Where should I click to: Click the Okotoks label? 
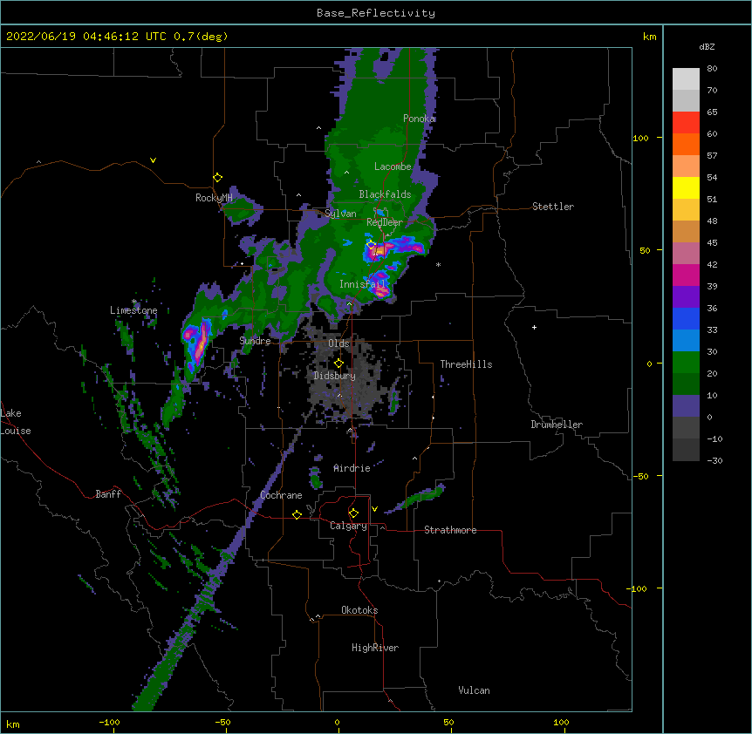click(x=359, y=610)
